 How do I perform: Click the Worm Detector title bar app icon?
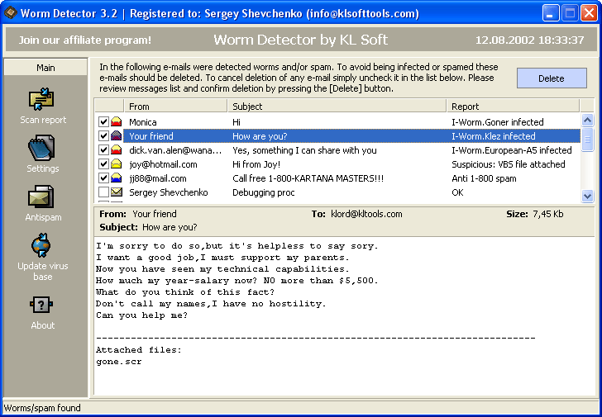pos(11,14)
